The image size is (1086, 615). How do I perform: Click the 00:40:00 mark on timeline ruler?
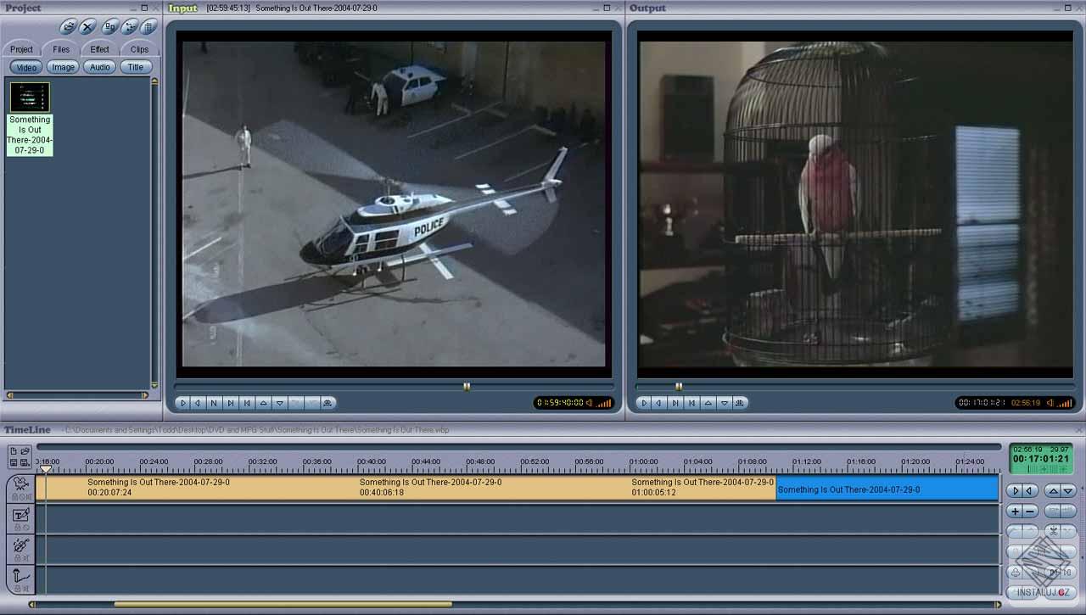[x=372, y=462]
